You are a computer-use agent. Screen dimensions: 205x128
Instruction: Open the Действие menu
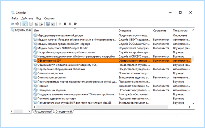(27, 18)
